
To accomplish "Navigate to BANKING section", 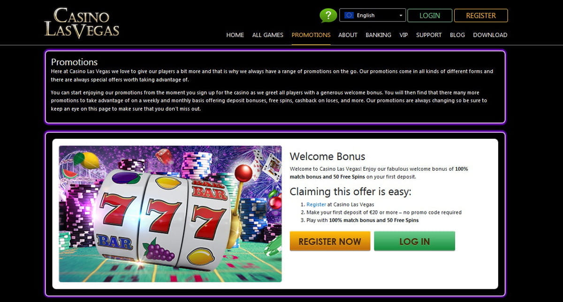I will coord(379,35).
